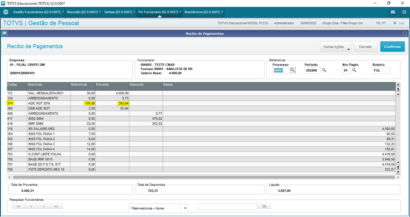Select the INSS 0064 row
The height and width of the screenshot is (217, 410).
(x=201, y=119)
